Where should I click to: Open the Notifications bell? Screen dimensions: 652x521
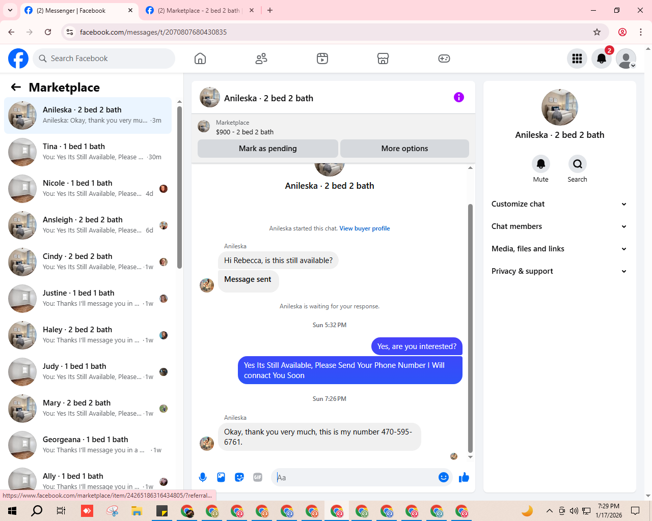(602, 59)
